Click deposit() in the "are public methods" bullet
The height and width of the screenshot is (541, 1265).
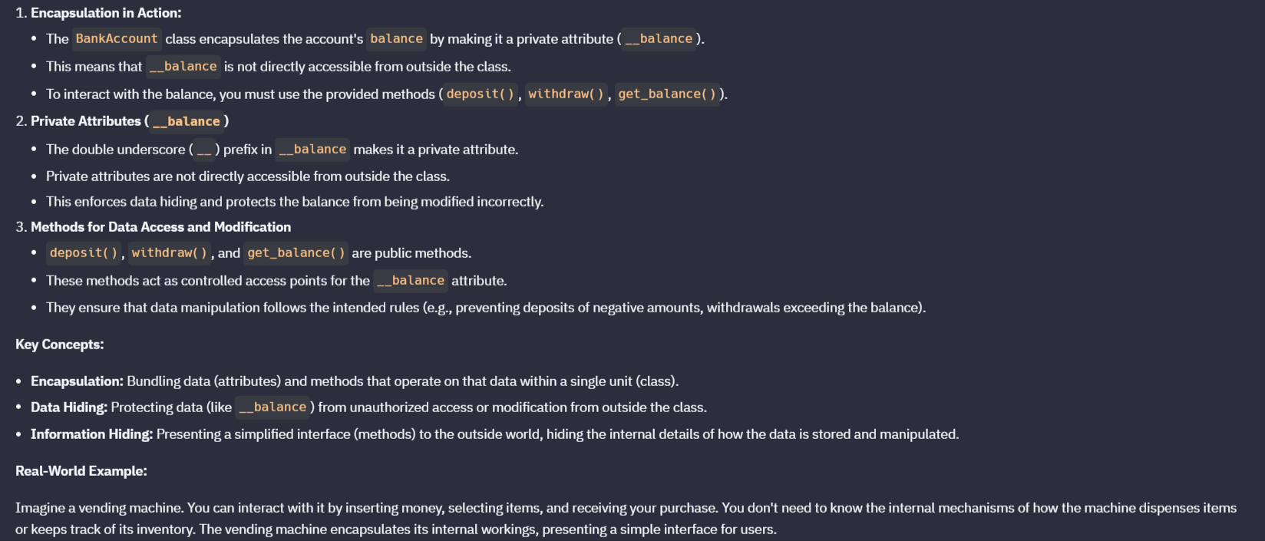[84, 253]
